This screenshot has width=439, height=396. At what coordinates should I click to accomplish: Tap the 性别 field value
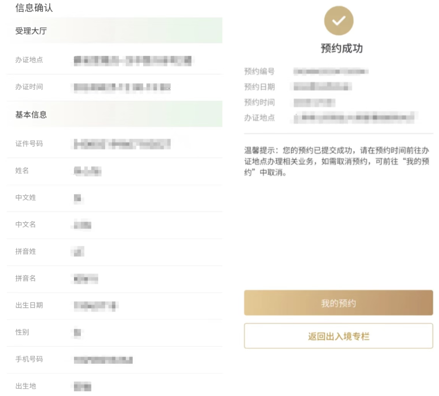(x=78, y=333)
